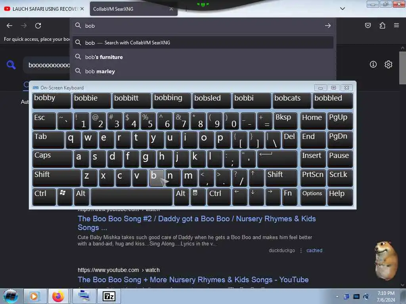Close the CollabVM SearXNG tab
This screenshot has width=406, height=304.
[x=171, y=9]
